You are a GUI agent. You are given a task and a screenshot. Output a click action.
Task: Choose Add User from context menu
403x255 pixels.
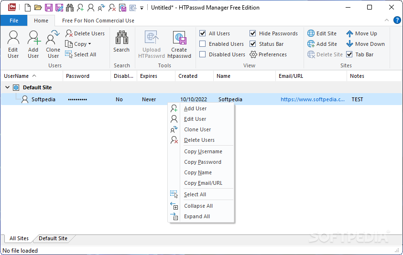pos(201,108)
